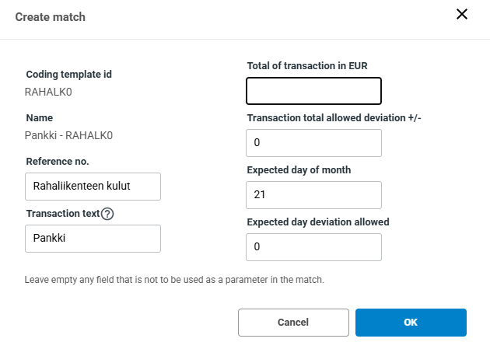Viewport: 490px width, 356px height.
Task: Click the Total of transaction in EUR label
Action: pyautogui.click(x=312, y=66)
